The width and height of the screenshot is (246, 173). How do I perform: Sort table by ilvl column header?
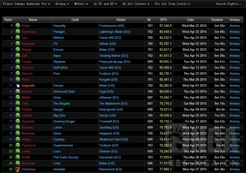[149, 20]
